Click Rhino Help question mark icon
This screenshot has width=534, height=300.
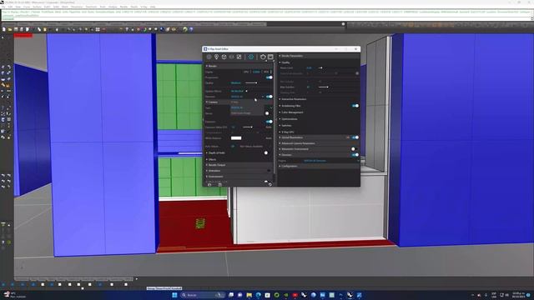[191, 30]
